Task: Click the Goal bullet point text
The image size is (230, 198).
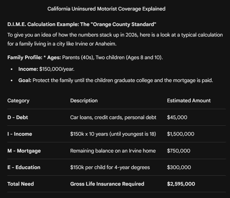Action: pyautogui.click(x=116, y=80)
